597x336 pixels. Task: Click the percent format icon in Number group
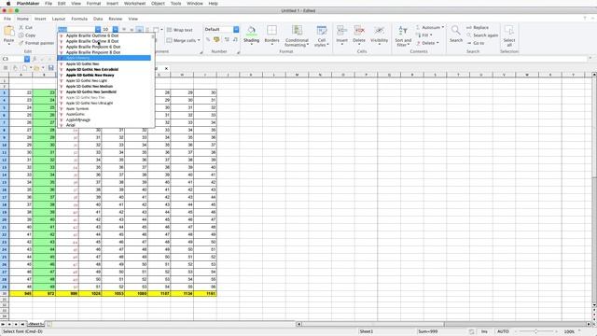208,39
